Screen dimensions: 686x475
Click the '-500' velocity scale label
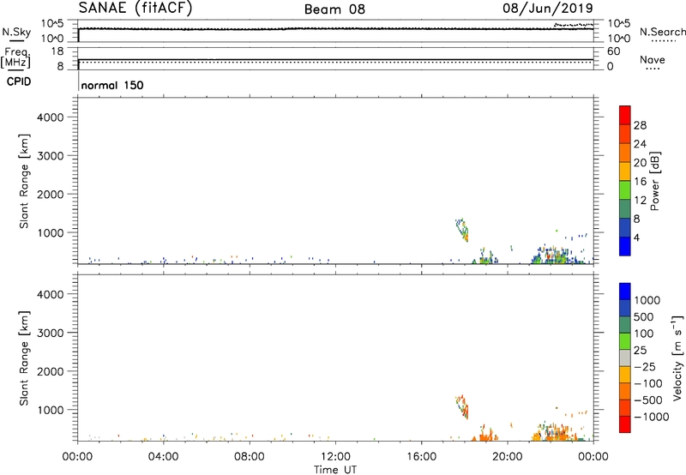coord(648,400)
